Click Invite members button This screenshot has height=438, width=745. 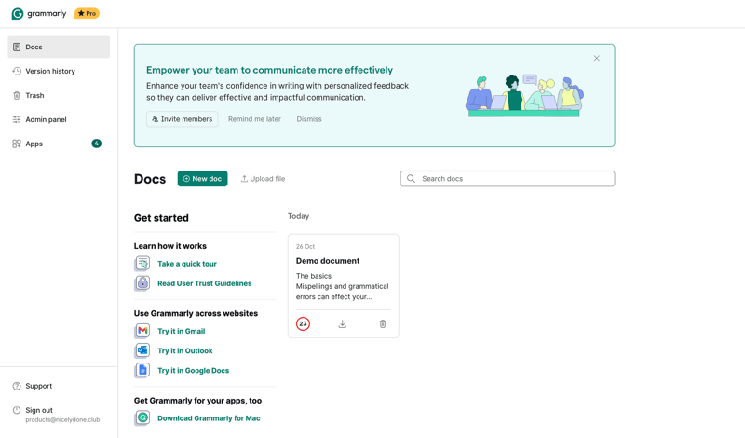pos(183,119)
